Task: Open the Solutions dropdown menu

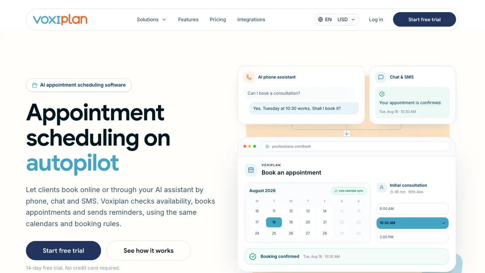Action: tap(152, 19)
